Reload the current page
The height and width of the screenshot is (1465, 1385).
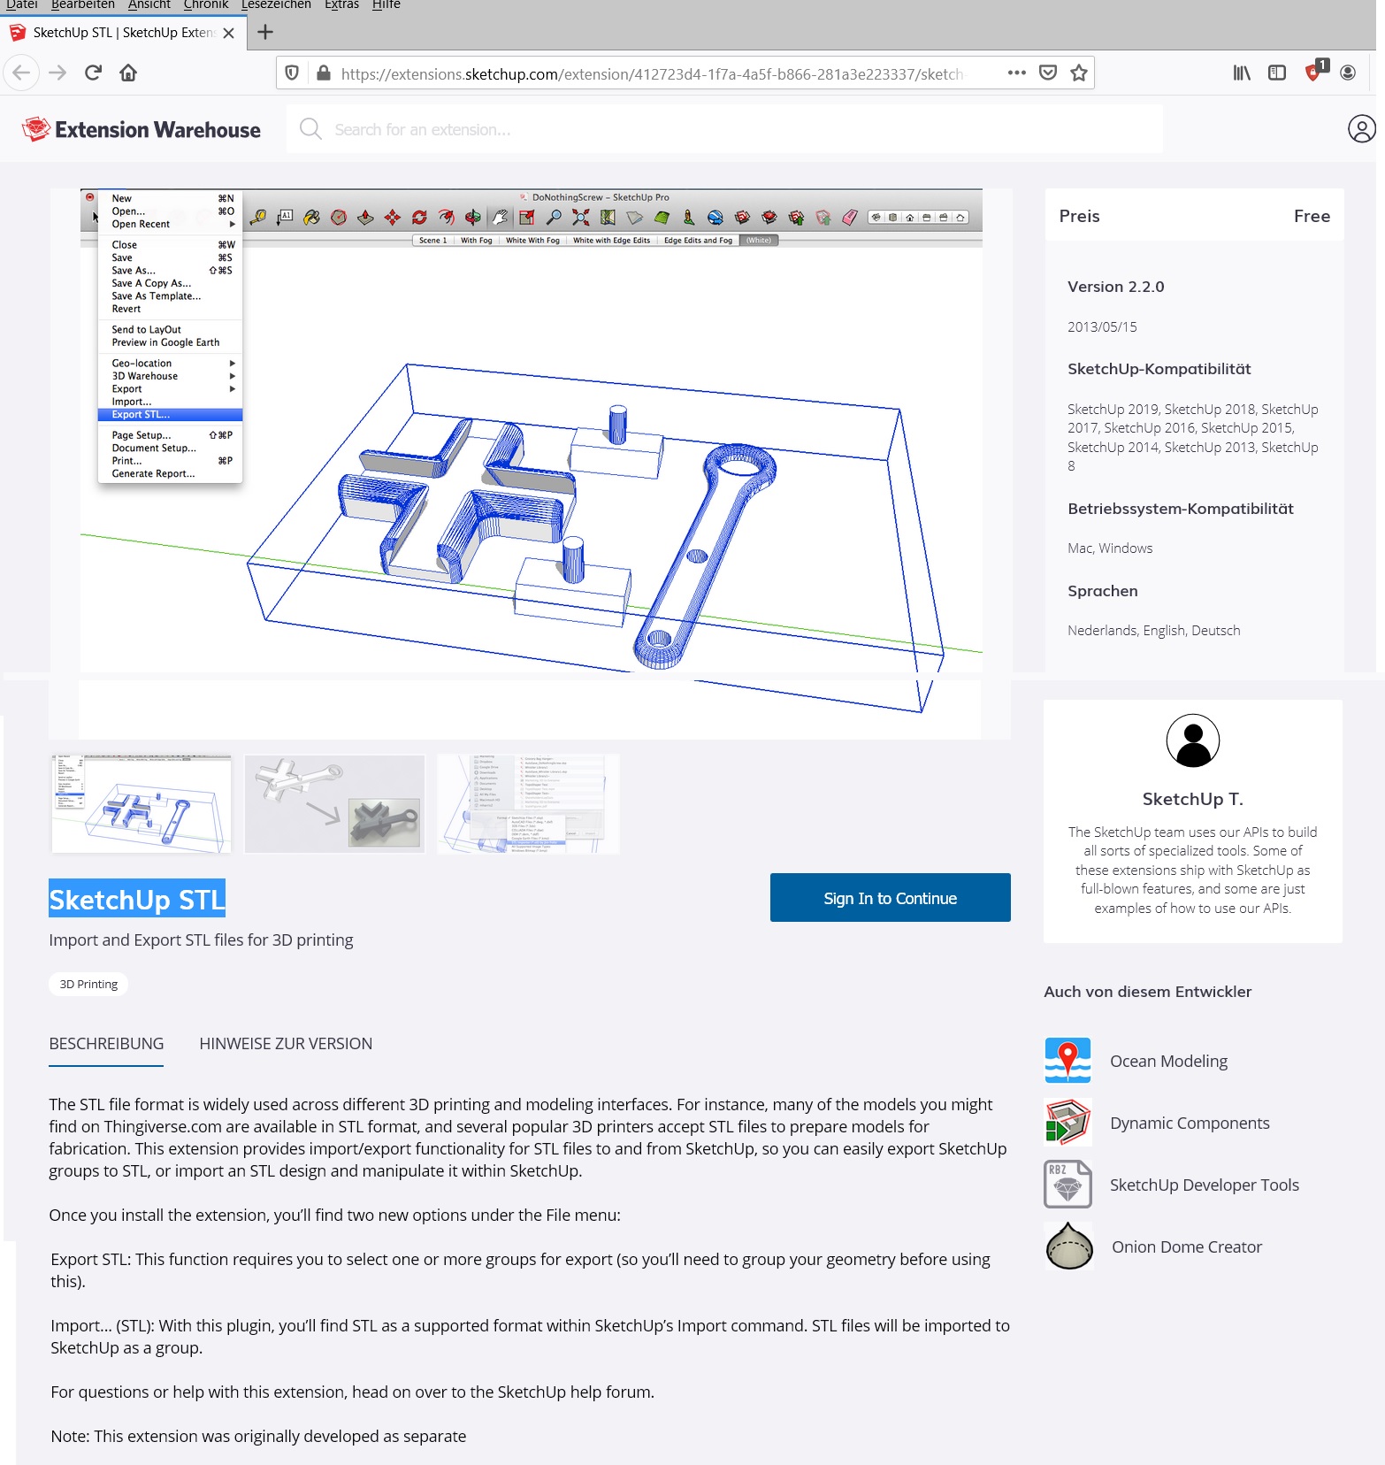(93, 73)
